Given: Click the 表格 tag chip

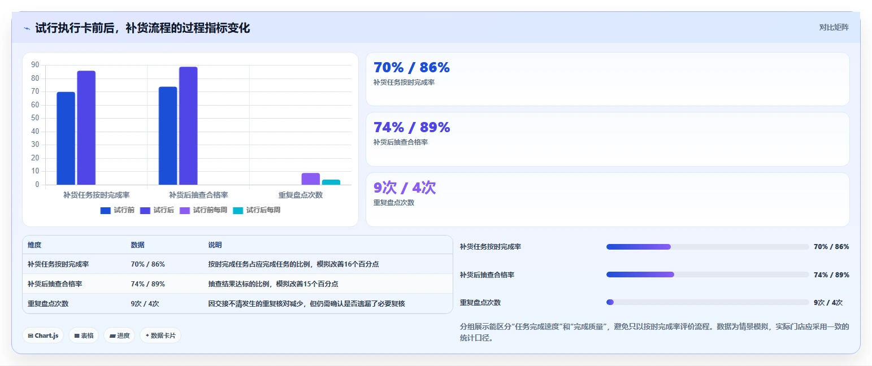Looking at the screenshot, I should (x=84, y=335).
